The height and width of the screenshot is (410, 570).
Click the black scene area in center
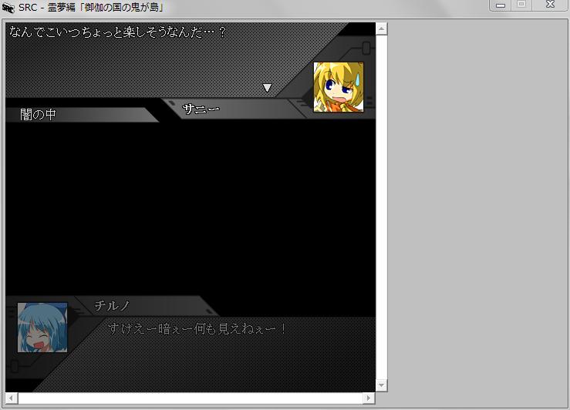point(190,208)
